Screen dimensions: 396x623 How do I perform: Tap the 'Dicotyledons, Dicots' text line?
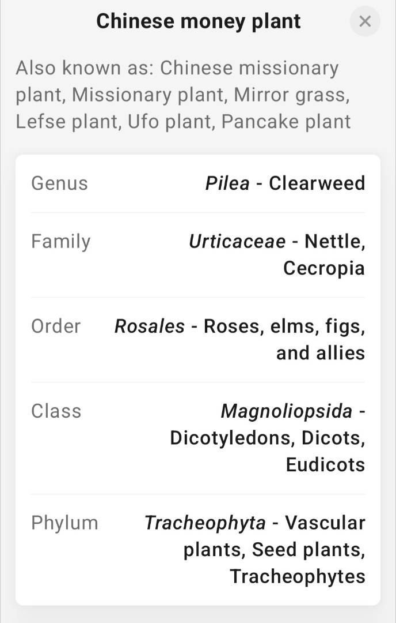(267, 438)
